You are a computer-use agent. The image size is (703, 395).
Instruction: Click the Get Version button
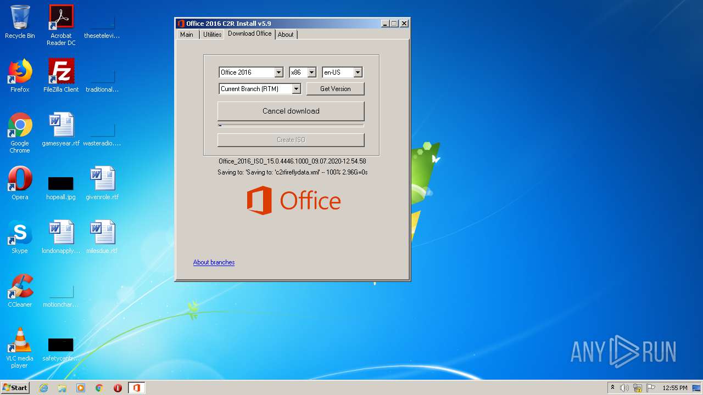pyautogui.click(x=335, y=89)
